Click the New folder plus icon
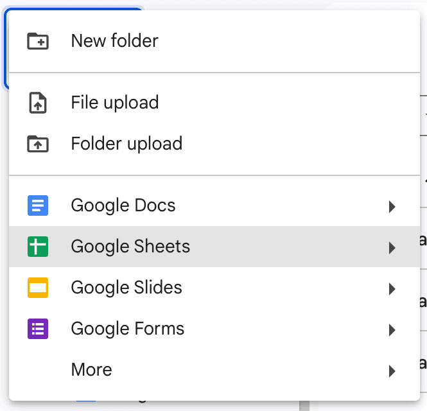The image size is (427, 411). pyautogui.click(x=38, y=41)
